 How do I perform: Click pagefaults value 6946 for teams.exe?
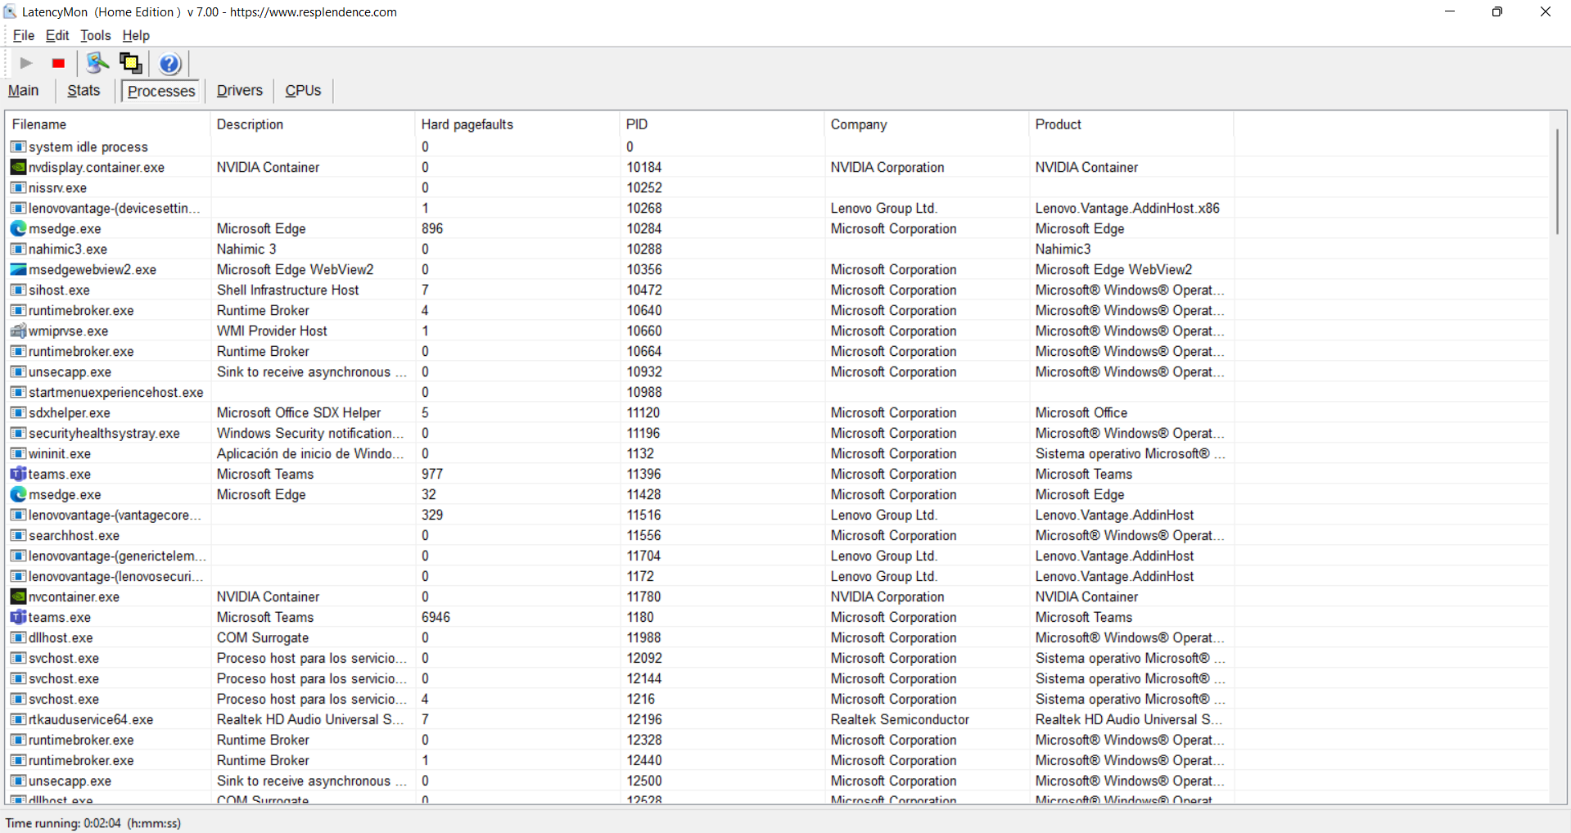click(x=436, y=617)
